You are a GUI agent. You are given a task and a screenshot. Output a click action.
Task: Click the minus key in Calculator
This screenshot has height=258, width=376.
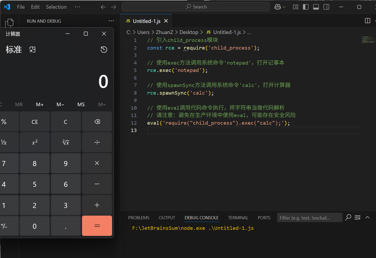tap(97, 184)
